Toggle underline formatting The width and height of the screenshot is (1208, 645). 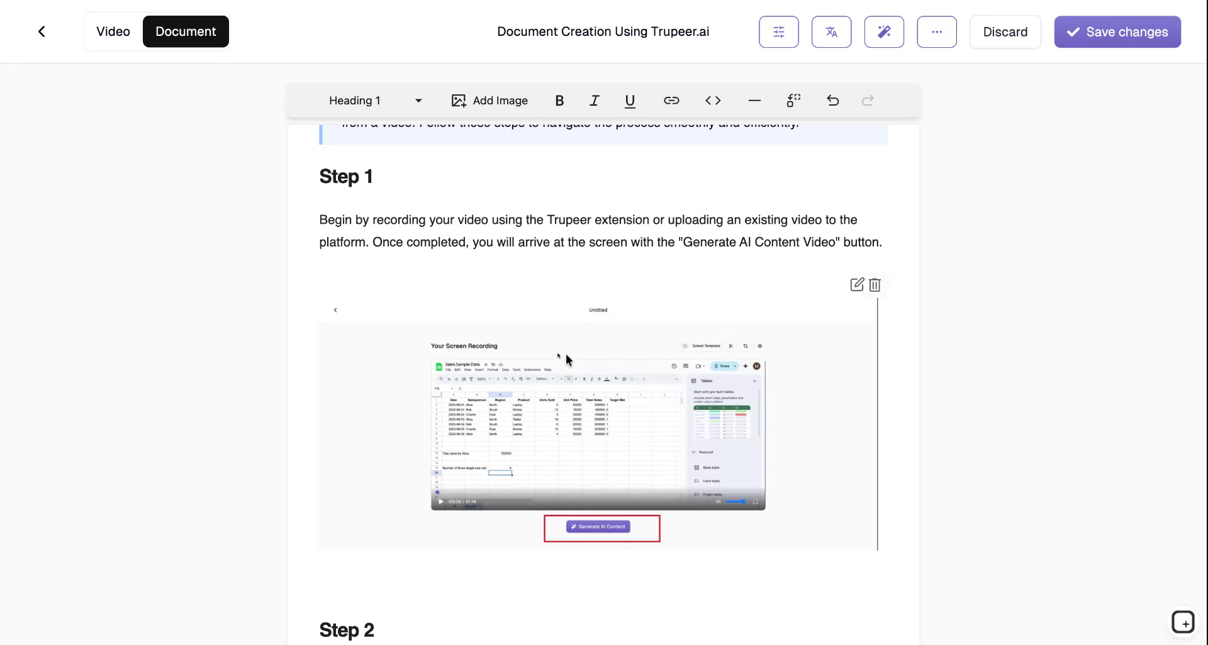click(x=630, y=101)
